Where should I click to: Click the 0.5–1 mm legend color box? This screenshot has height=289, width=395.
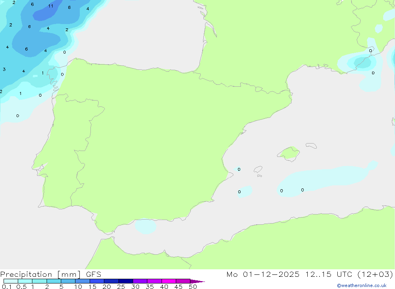tap(25, 281)
